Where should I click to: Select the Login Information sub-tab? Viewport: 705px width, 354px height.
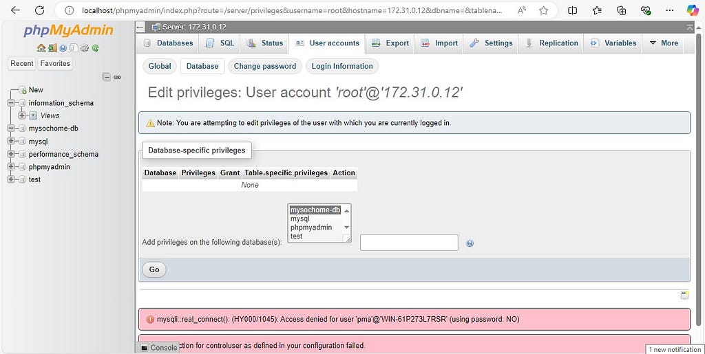[x=342, y=67]
